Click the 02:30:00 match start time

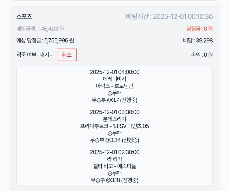(x=114, y=152)
